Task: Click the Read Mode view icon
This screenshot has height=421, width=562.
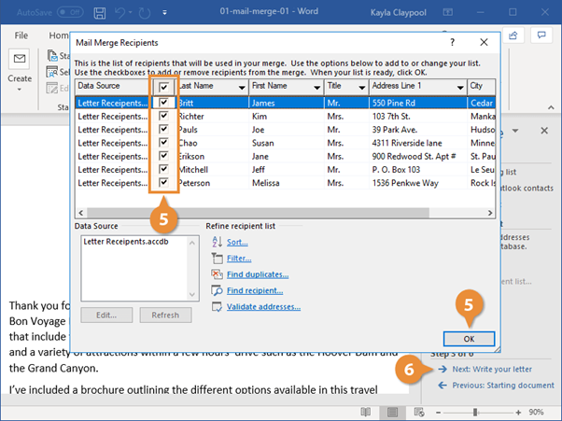Action: (x=366, y=412)
